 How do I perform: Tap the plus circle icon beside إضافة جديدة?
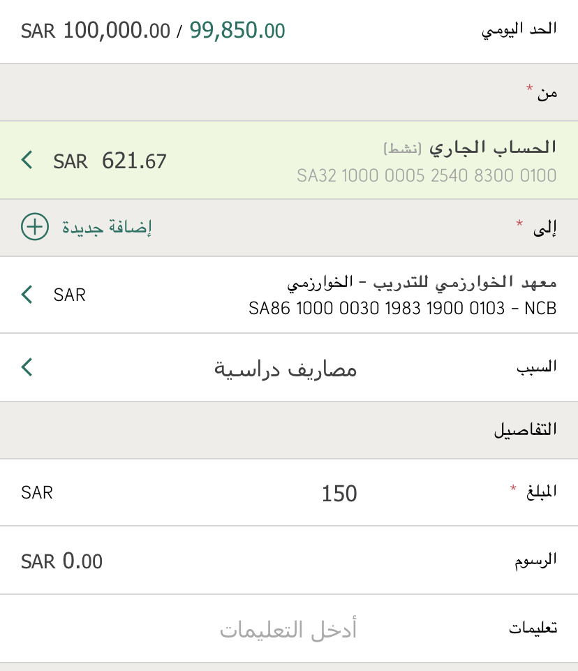tap(35, 227)
